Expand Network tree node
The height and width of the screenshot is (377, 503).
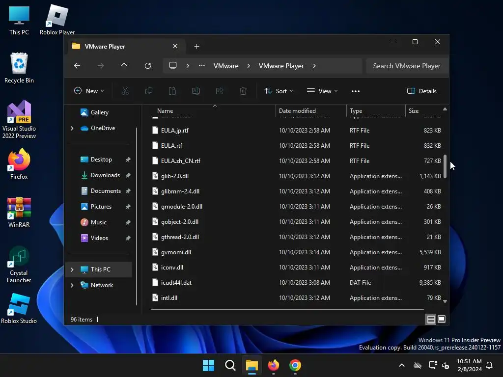click(72, 285)
